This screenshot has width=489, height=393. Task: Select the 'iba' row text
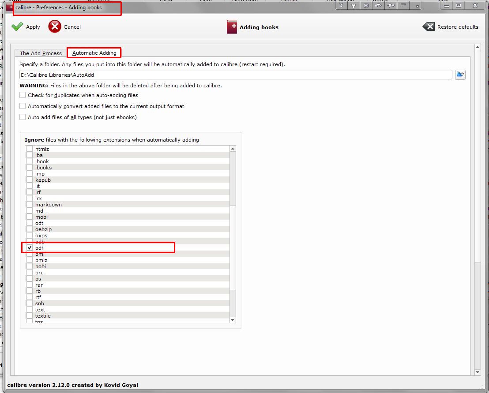click(x=39, y=155)
